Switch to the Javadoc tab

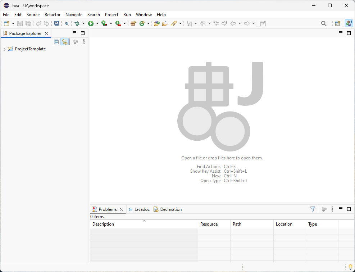142,209
